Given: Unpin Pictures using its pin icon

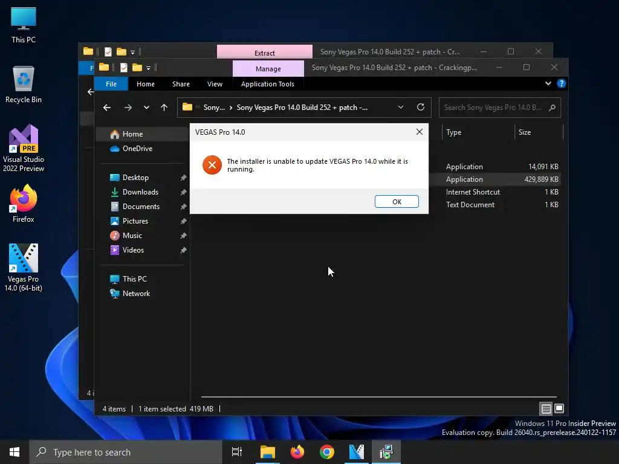Looking at the screenshot, I should (183, 221).
